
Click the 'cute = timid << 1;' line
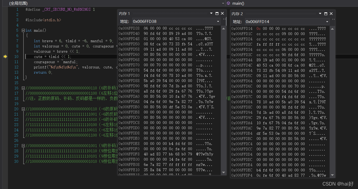(x=53, y=57)
